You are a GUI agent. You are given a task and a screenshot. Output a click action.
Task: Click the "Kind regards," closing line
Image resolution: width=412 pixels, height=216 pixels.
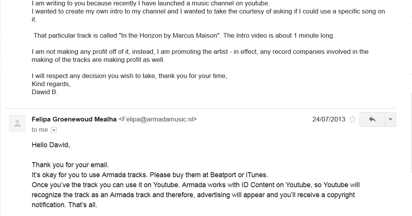point(51,84)
